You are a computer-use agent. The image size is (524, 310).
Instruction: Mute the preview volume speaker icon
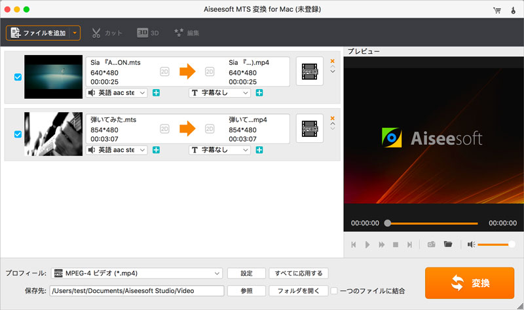tap(471, 244)
